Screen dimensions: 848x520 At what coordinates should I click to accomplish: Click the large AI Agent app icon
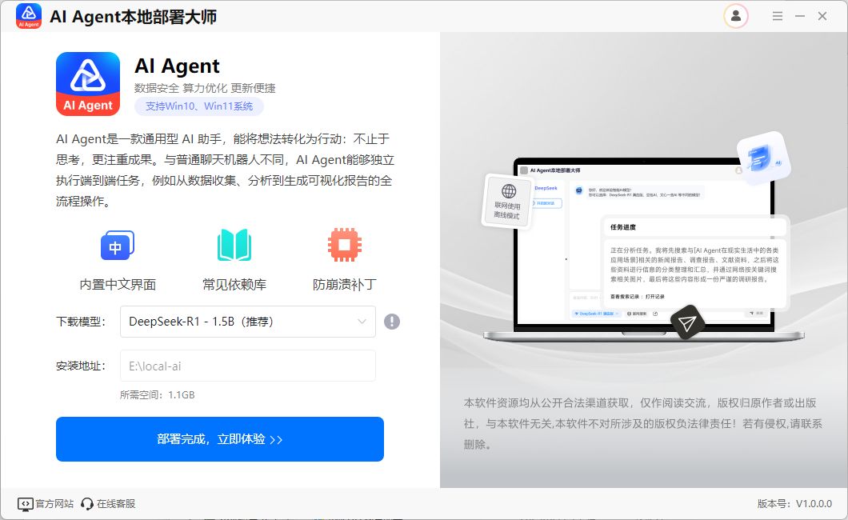pyautogui.click(x=88, y=84)
